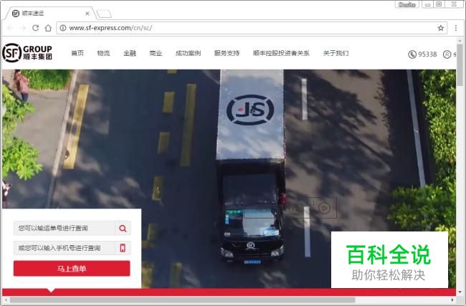The width and height of the screenshot is (466, 306).
Task: Click the SF Group logo
Action: [x=27, y=53]
